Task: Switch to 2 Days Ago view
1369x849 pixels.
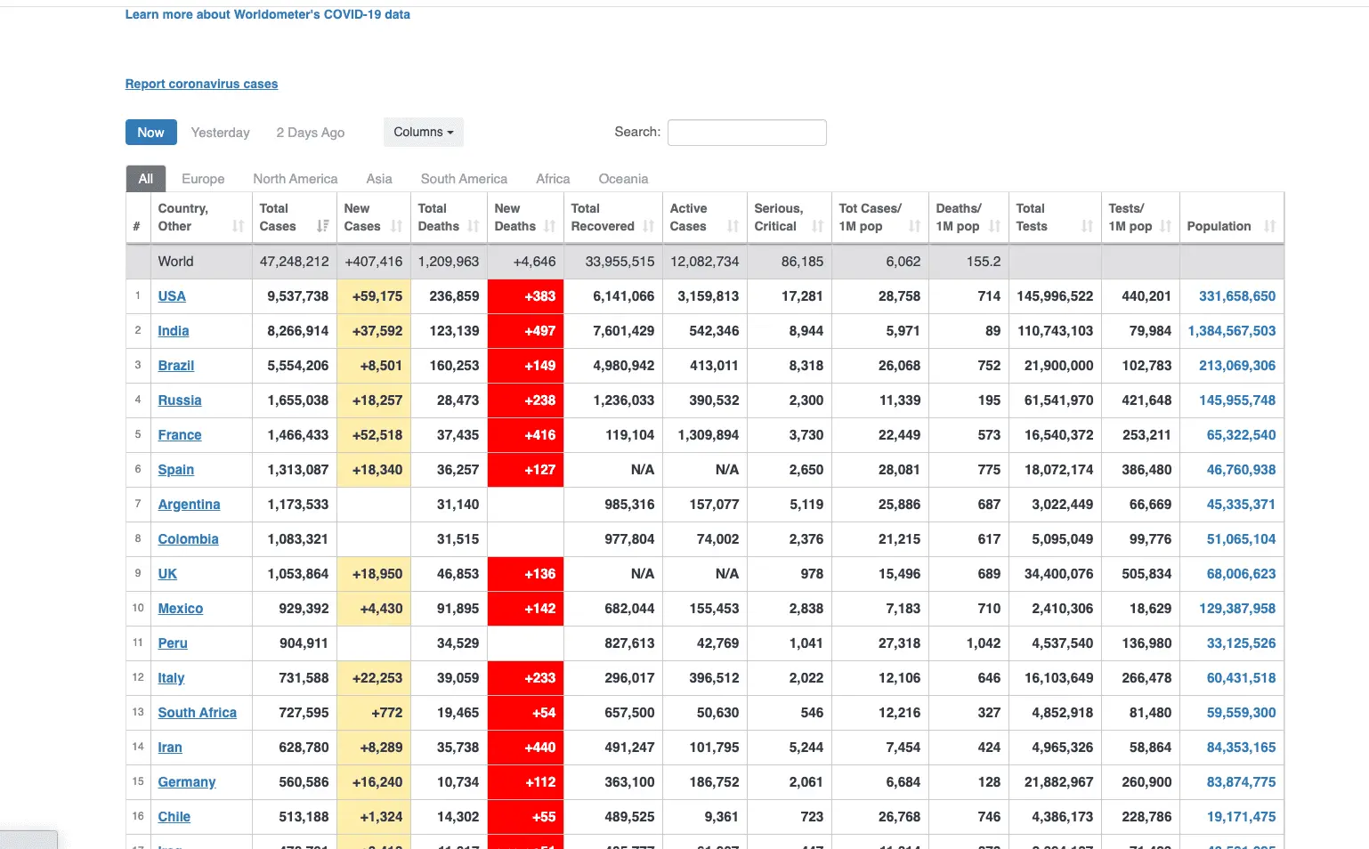Action: [x=310, y=132]
